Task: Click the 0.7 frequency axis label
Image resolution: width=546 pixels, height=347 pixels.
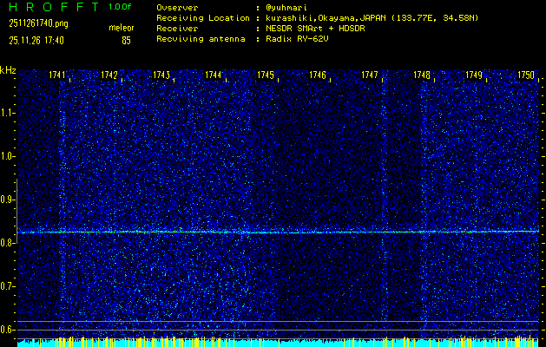Action: (x=8, y=285)
